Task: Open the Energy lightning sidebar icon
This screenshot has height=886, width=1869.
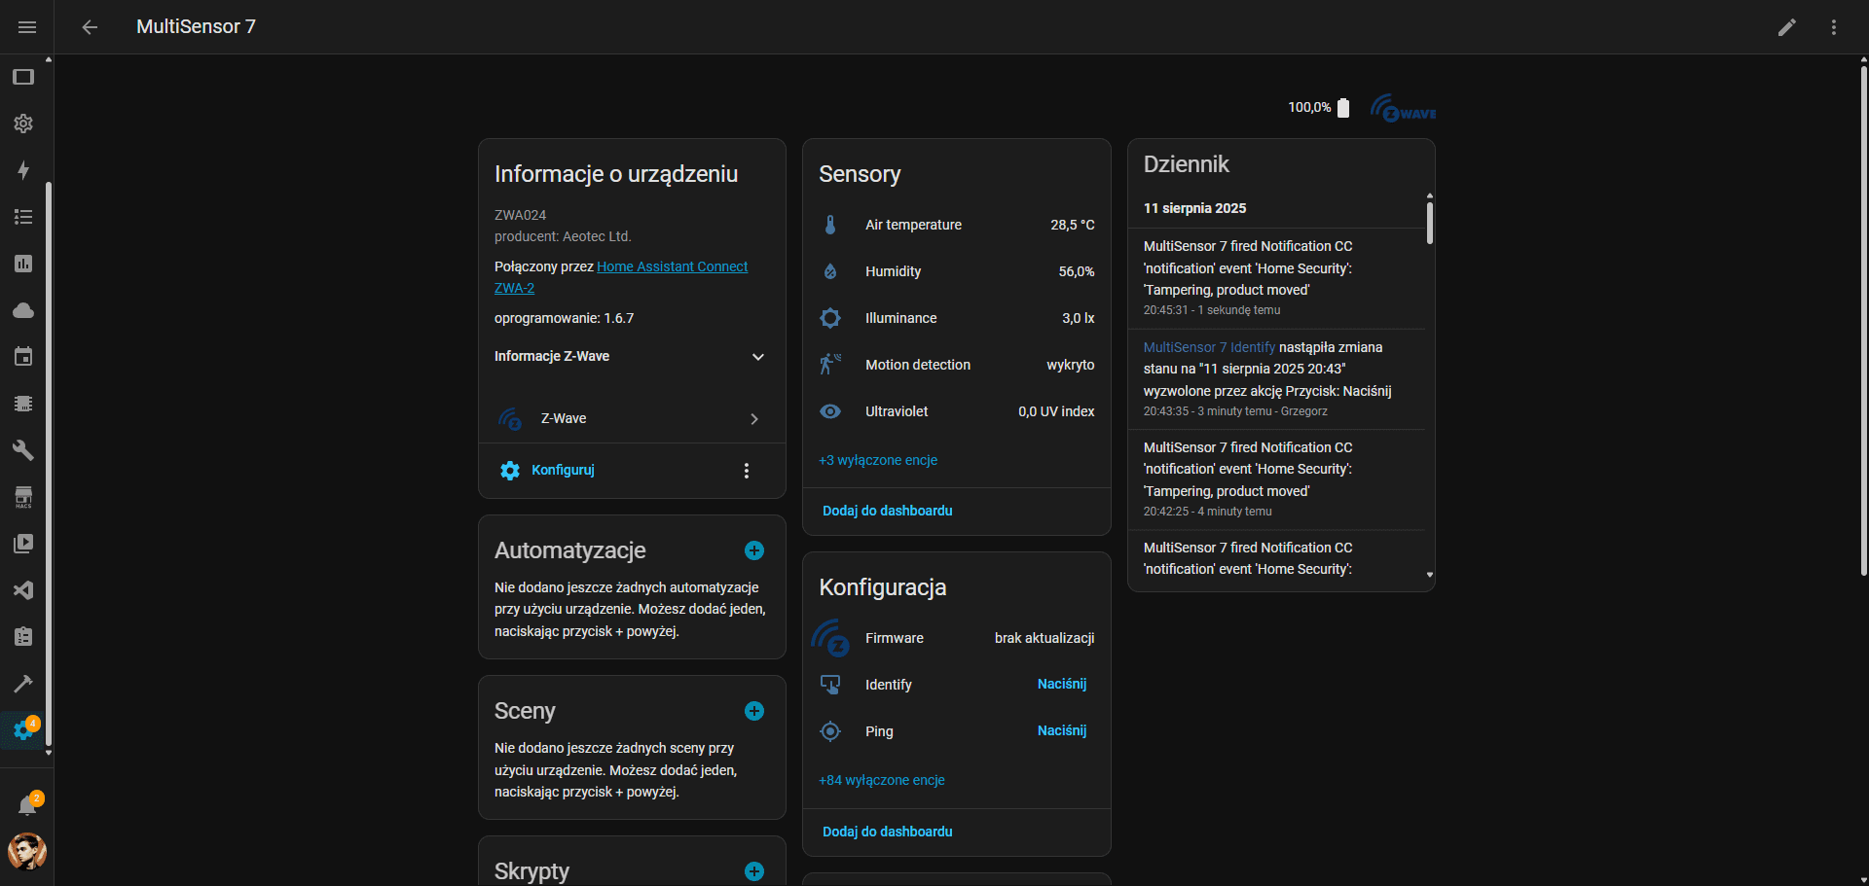Action: click(23, 170)
